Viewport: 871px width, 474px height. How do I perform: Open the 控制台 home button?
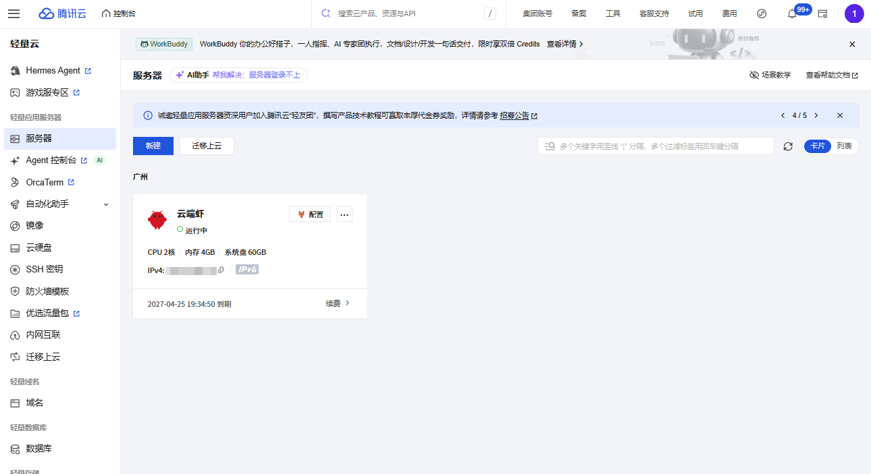click(118, 13)
